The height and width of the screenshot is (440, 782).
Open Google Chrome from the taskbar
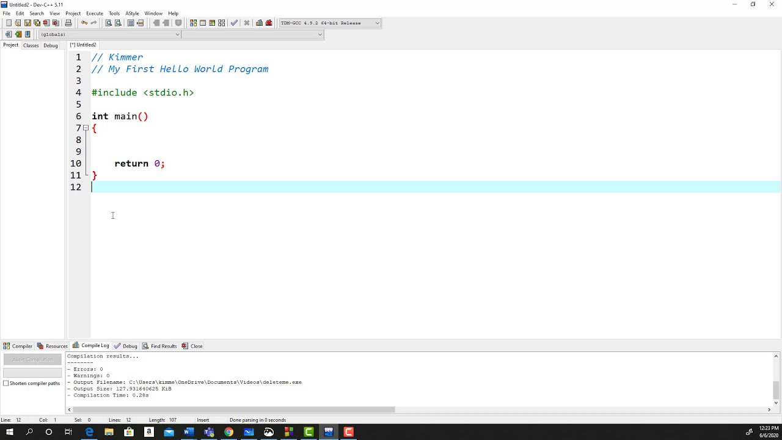228,432
